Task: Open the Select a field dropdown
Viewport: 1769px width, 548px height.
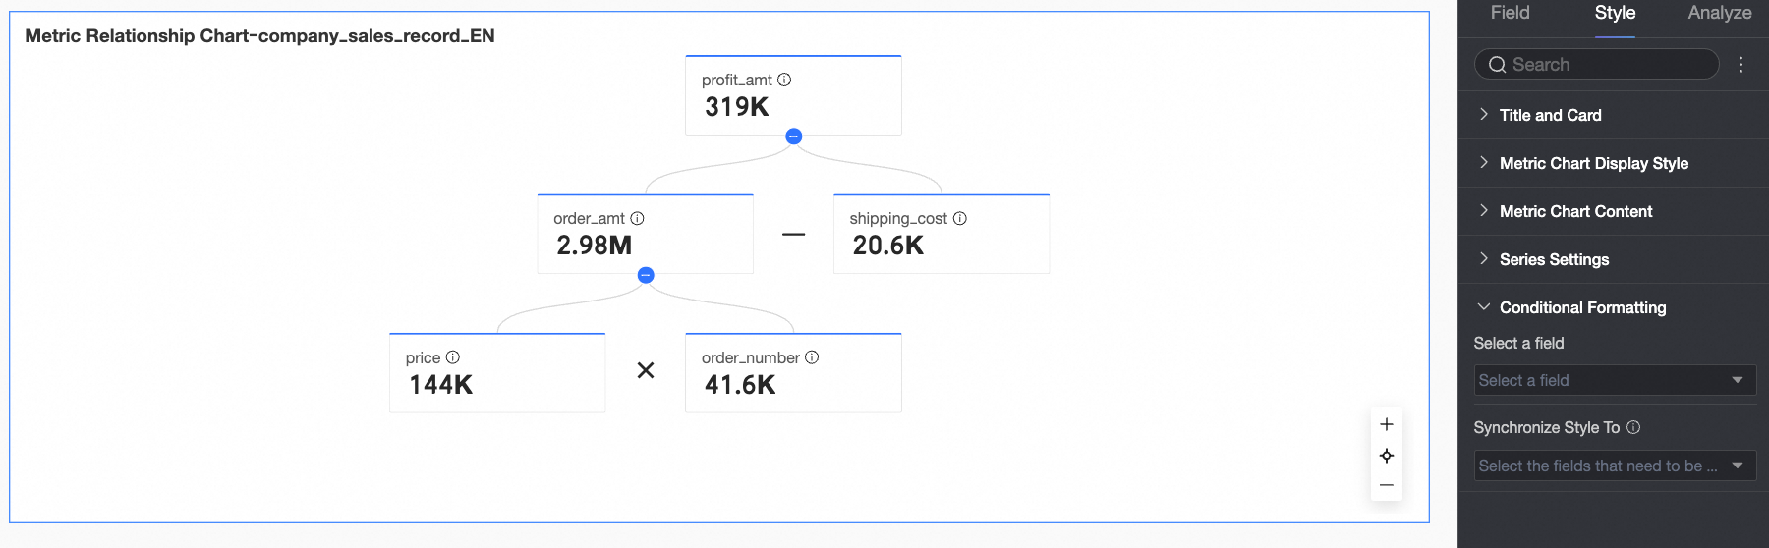Action: [1614, 380]
